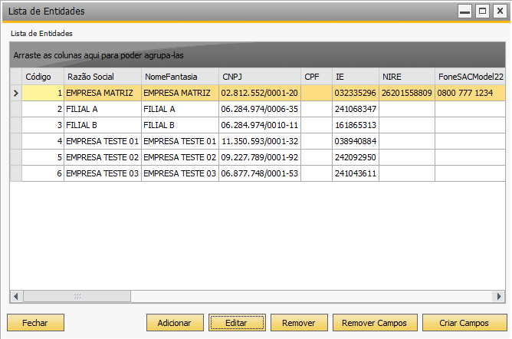Click IE value 032335296
Screen dimensions: 512x339
[356, 93]
